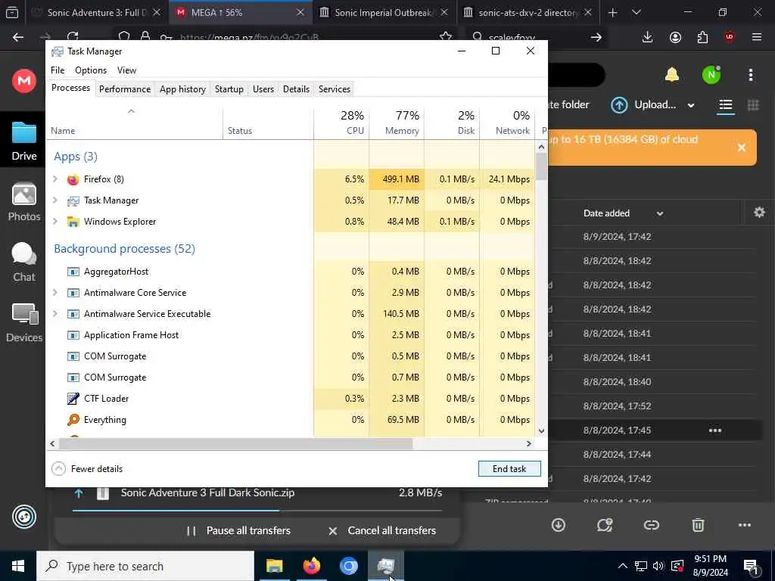Select the Everything background process row
The image size is (775, 581).
click(x=290, y=419)
